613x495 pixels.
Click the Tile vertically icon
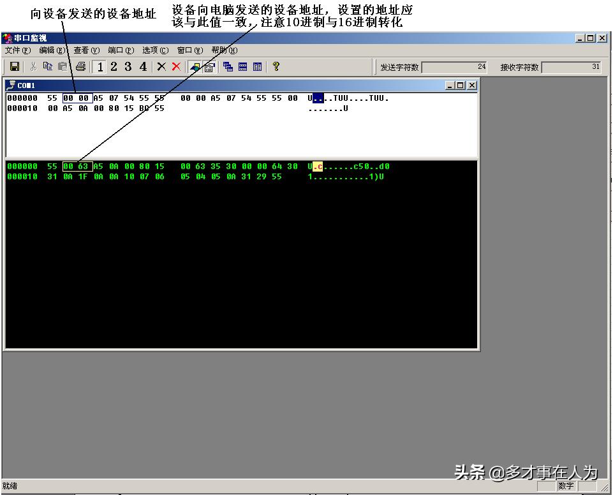[257, 67]
